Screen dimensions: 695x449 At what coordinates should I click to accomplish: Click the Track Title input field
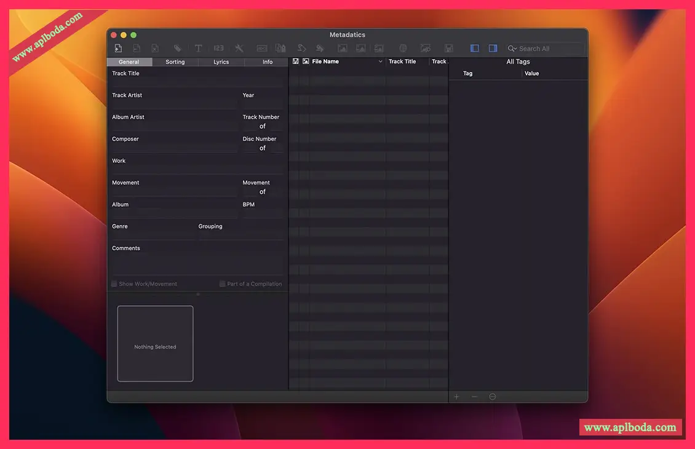point(197,82)
